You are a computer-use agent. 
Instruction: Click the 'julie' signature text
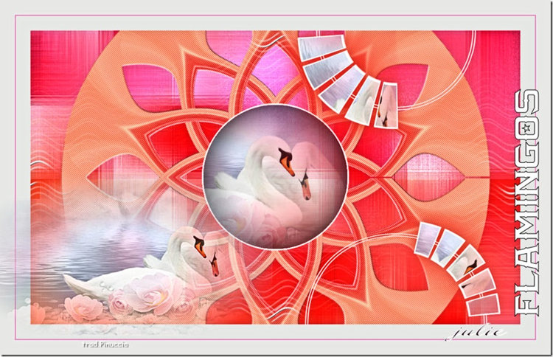(476, 333)
